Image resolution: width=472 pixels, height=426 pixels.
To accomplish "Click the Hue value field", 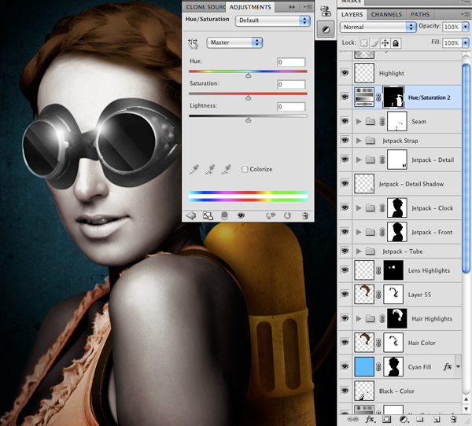I will [x=291, y=62].
